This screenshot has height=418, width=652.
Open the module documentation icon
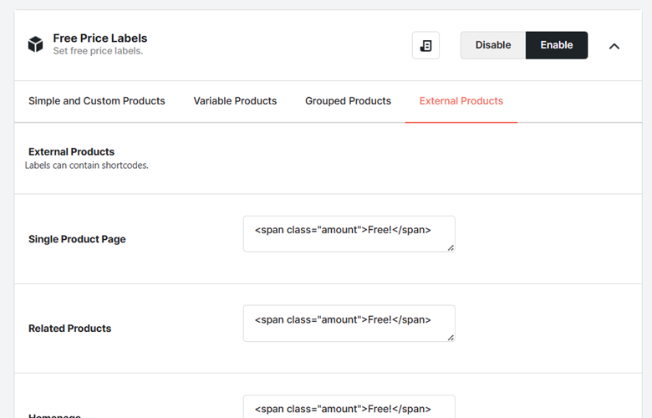click(425, 45)
